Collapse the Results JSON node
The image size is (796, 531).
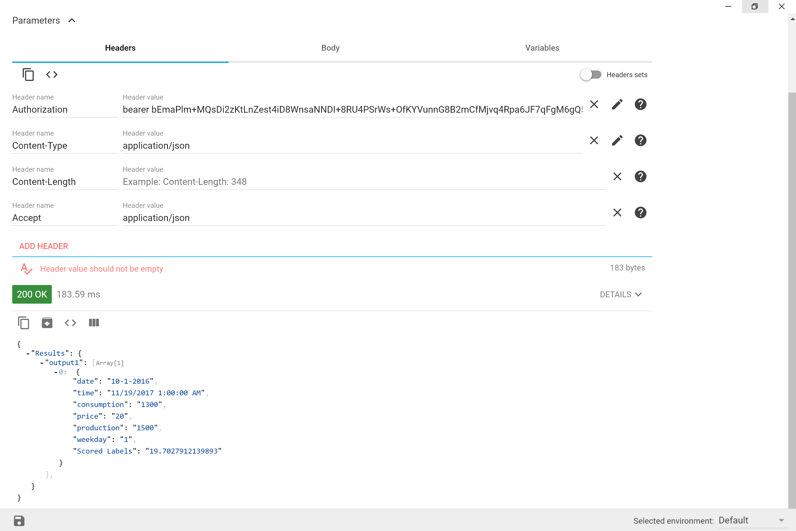click(x=28, y=353)
